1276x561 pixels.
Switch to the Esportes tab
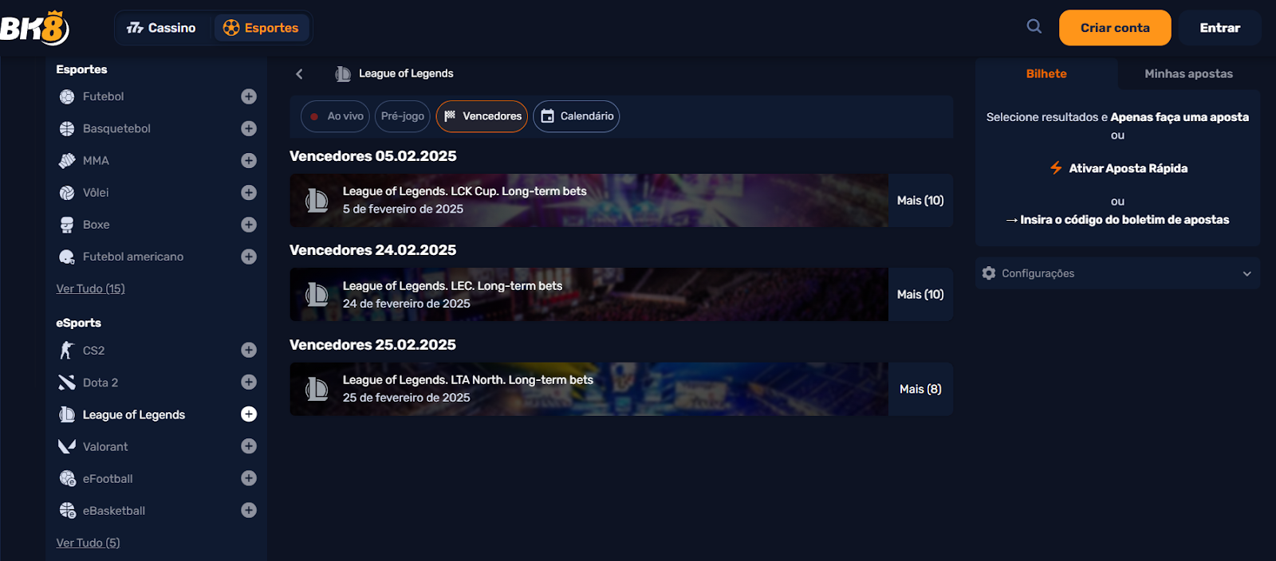click(261, 28)
